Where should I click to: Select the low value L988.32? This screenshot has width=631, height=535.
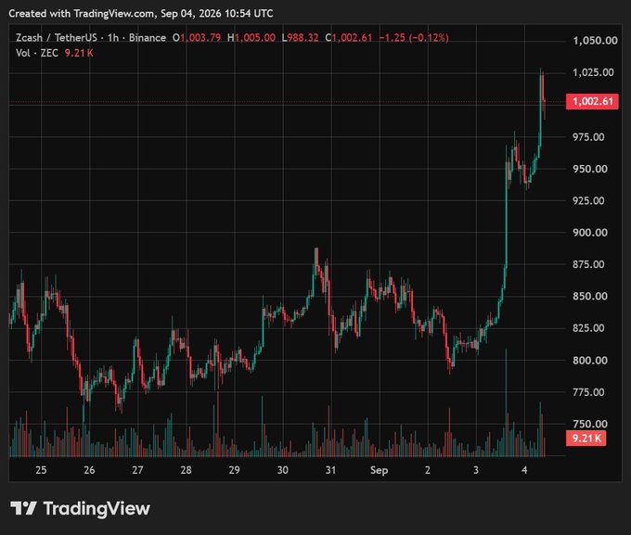[x=301, y=38]
